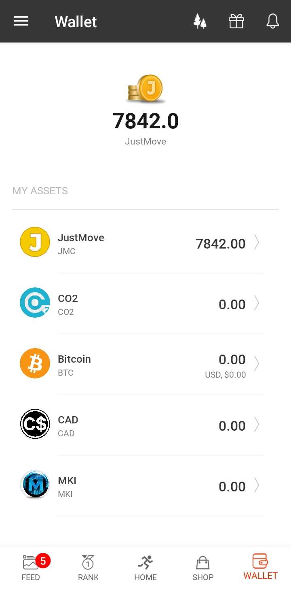The image size is (291, 593).
Task: Tap the CO2 asset logo
Action: click(x=35, y=303)
